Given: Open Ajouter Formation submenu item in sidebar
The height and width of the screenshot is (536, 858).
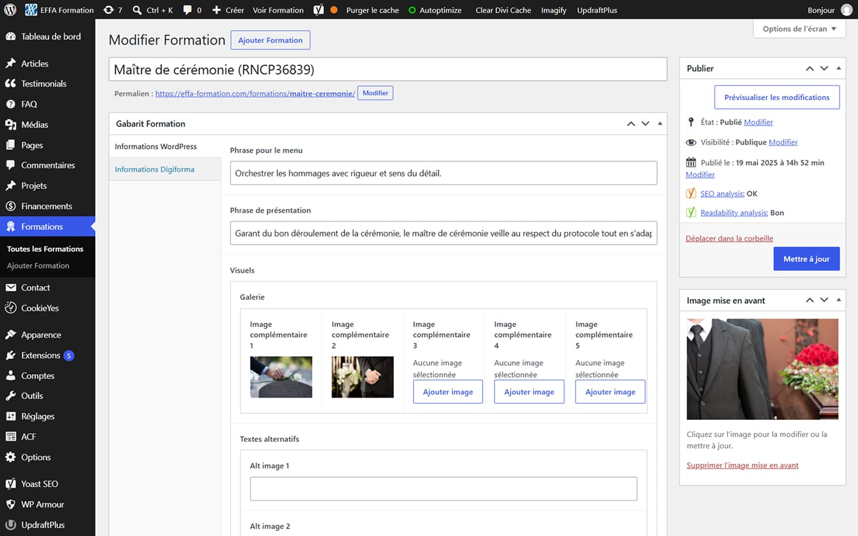Looking at the screenshot, I should 38,266.
